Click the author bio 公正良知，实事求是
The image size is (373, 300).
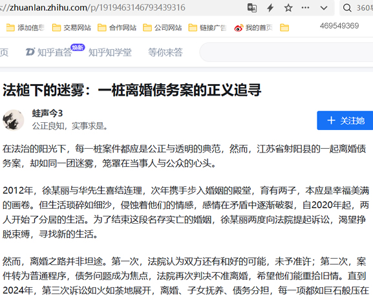tap(70, 126)
